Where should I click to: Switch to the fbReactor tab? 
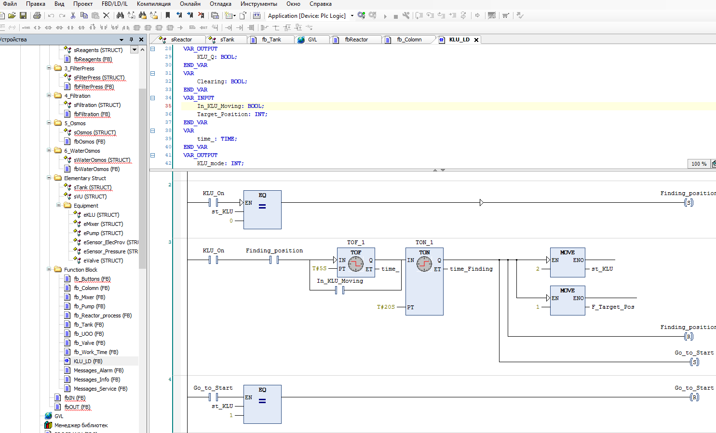pos(356,39)
